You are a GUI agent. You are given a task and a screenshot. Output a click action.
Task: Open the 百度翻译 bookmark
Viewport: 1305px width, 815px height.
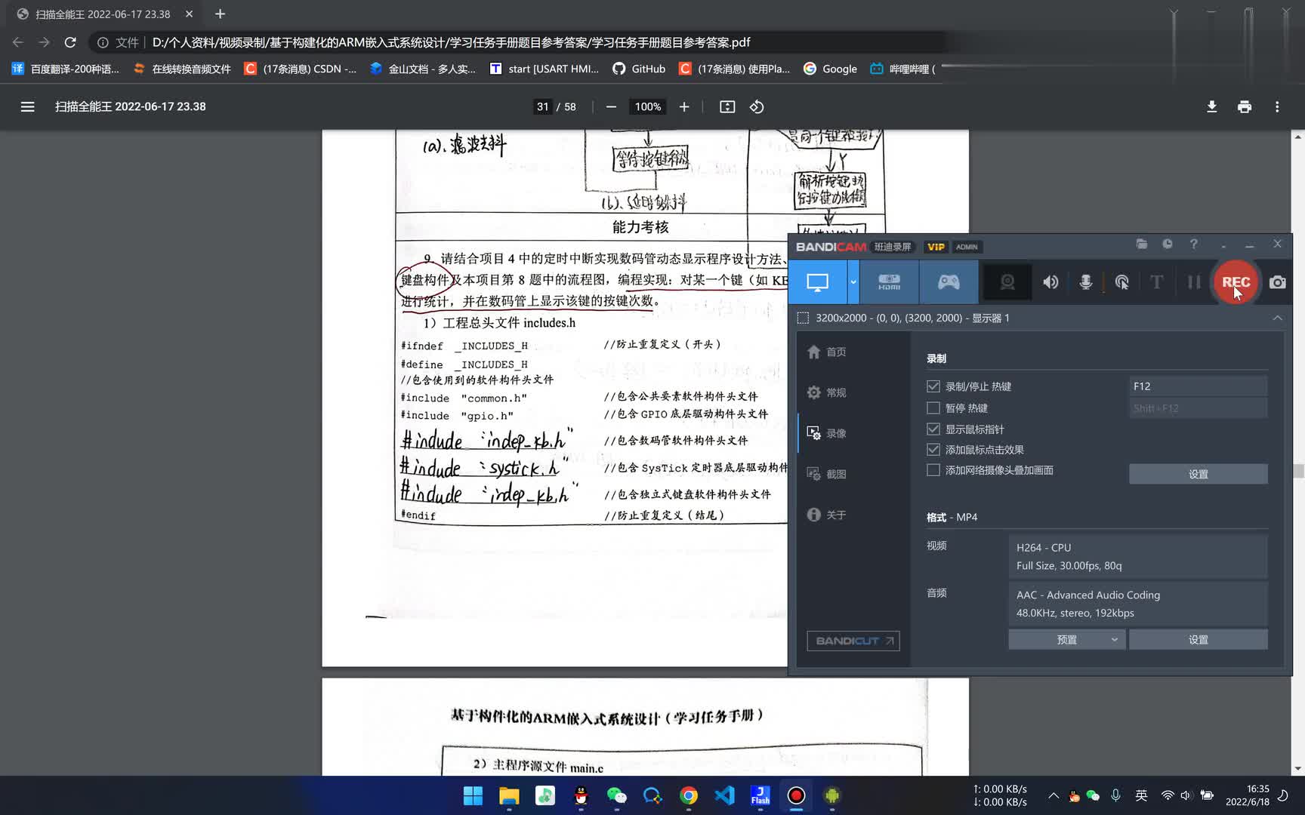(x=66, y=69)
